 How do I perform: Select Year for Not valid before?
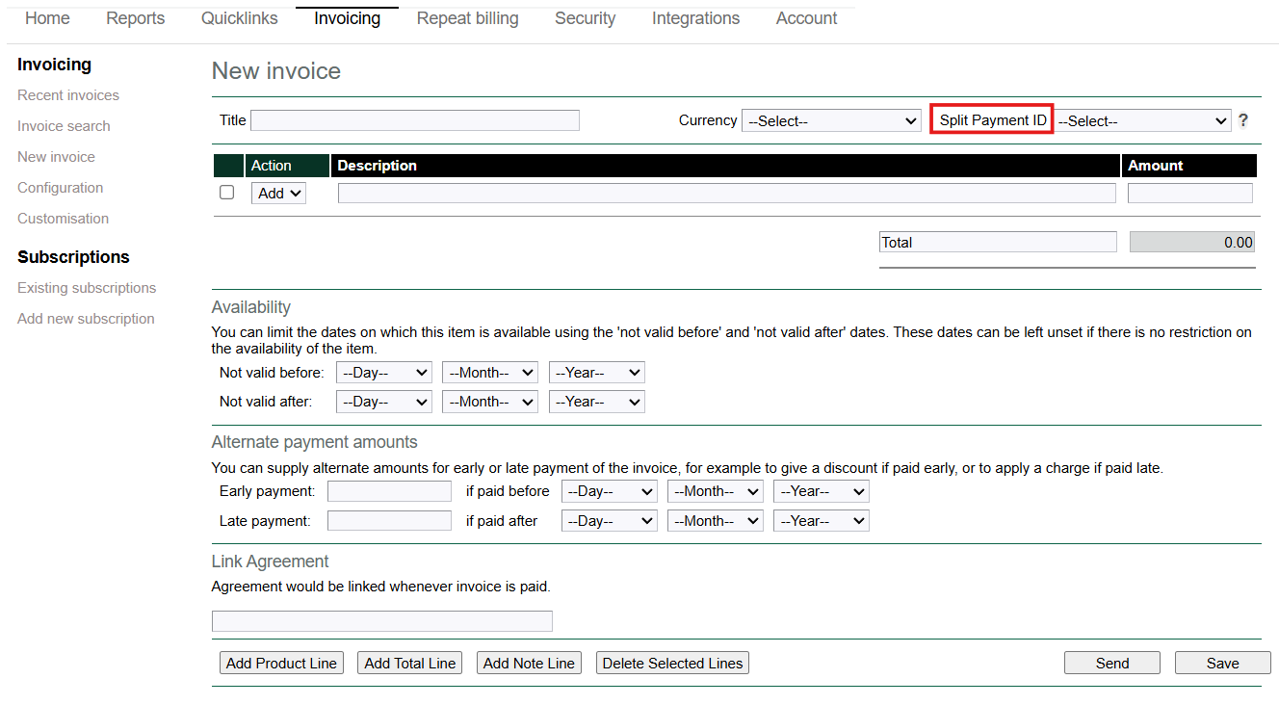pyautogui.click(x=597, y=373)
